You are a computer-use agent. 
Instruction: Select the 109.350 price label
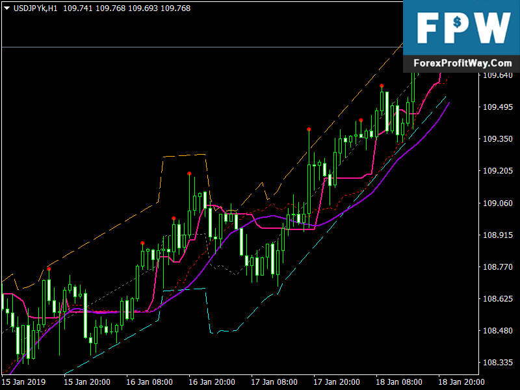click(x=498, y=139)
